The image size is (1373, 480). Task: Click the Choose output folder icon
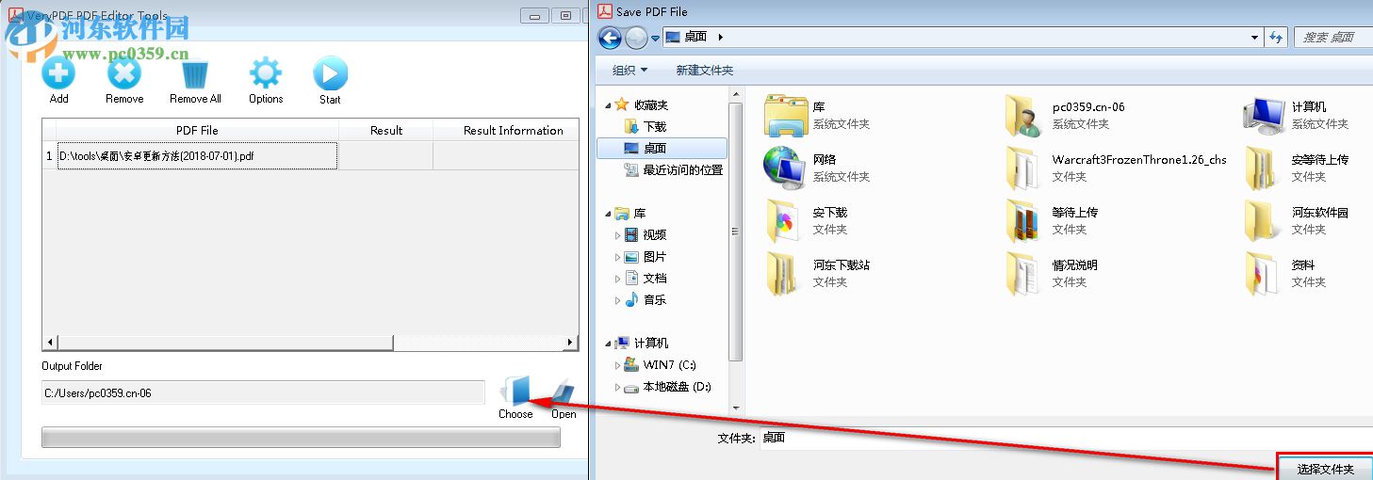pos(516,391)
